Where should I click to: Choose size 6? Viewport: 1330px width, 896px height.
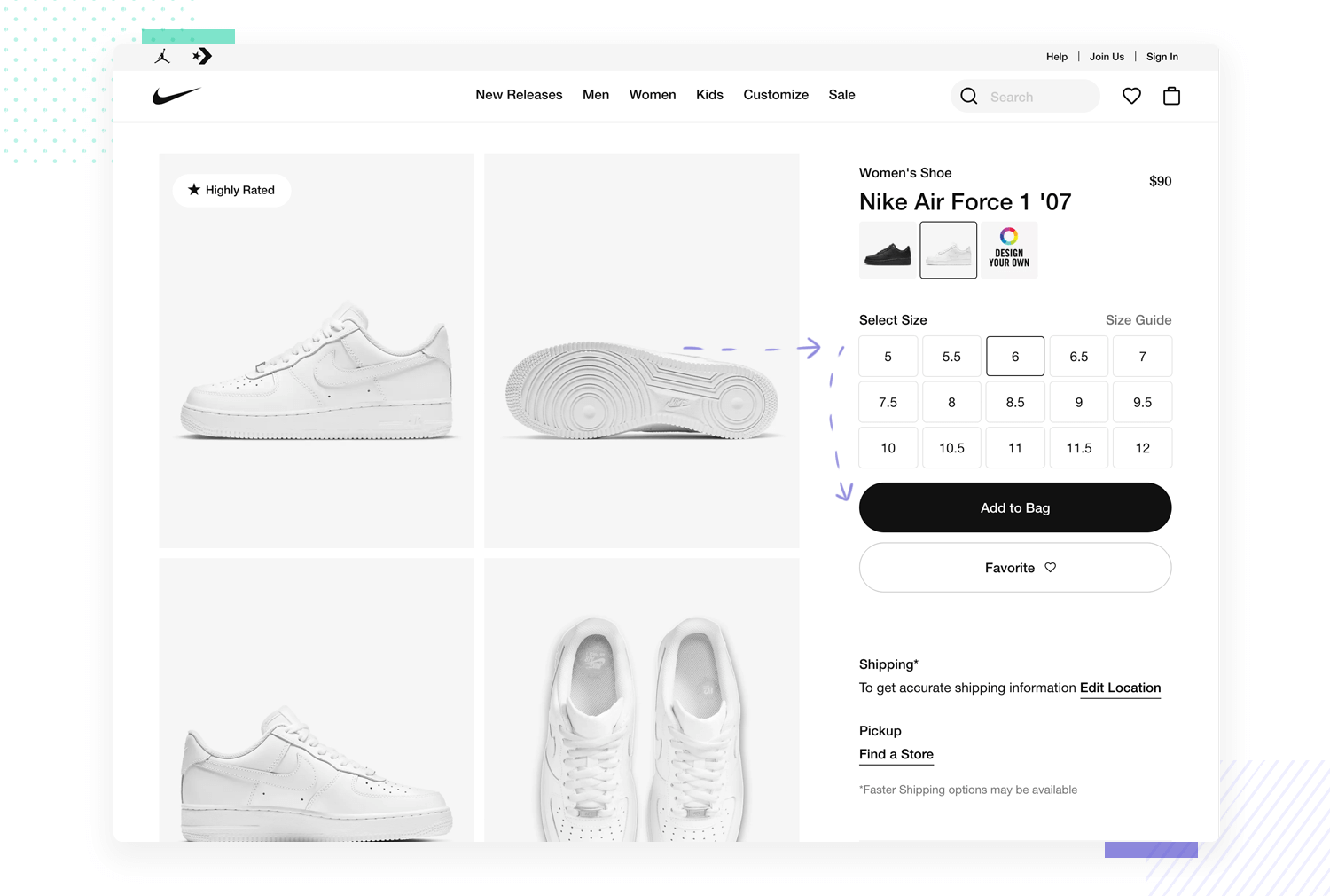tap(1015, 357)
